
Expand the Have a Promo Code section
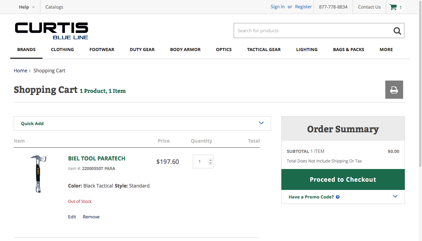click(395, 196)
